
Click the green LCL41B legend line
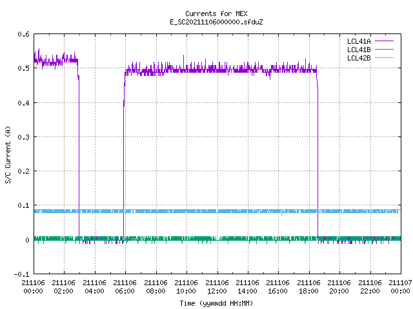(x=384, y=49)
